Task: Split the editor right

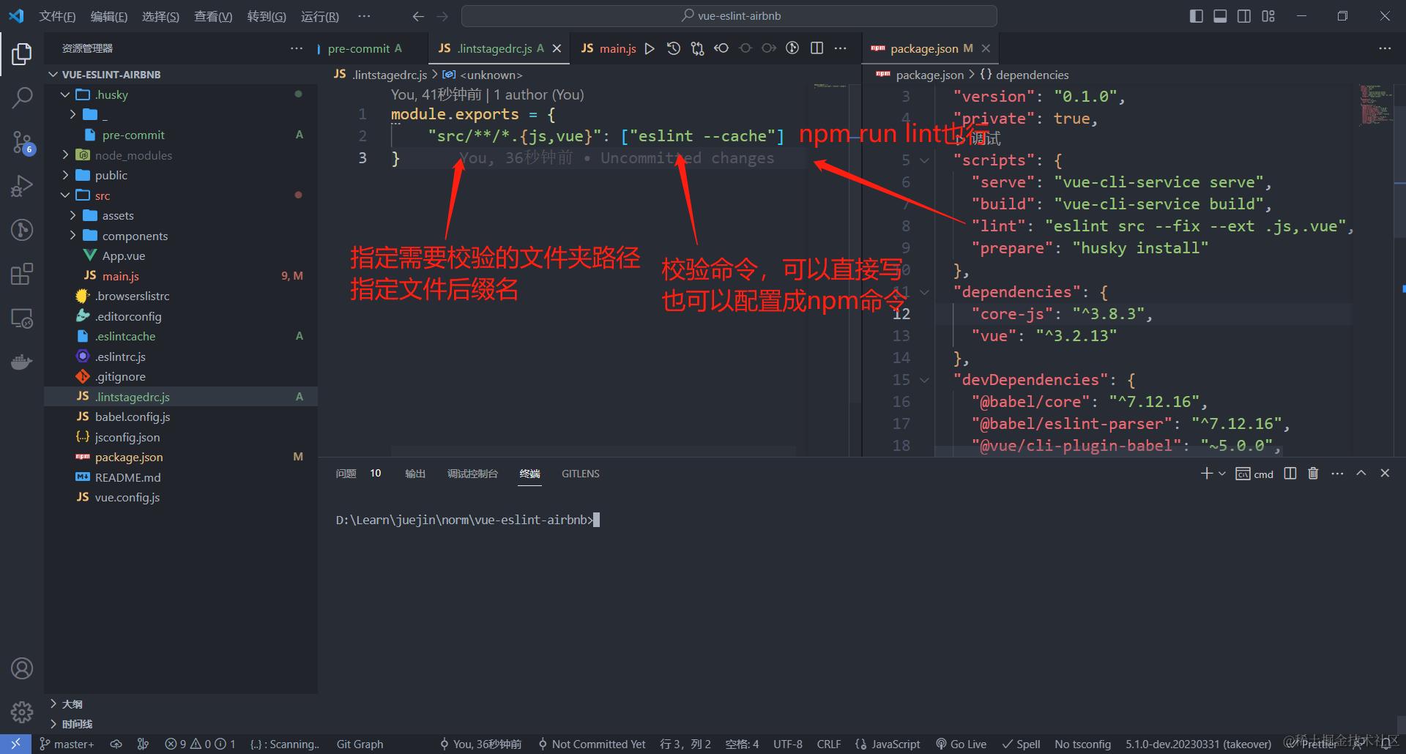Action: 817,48
